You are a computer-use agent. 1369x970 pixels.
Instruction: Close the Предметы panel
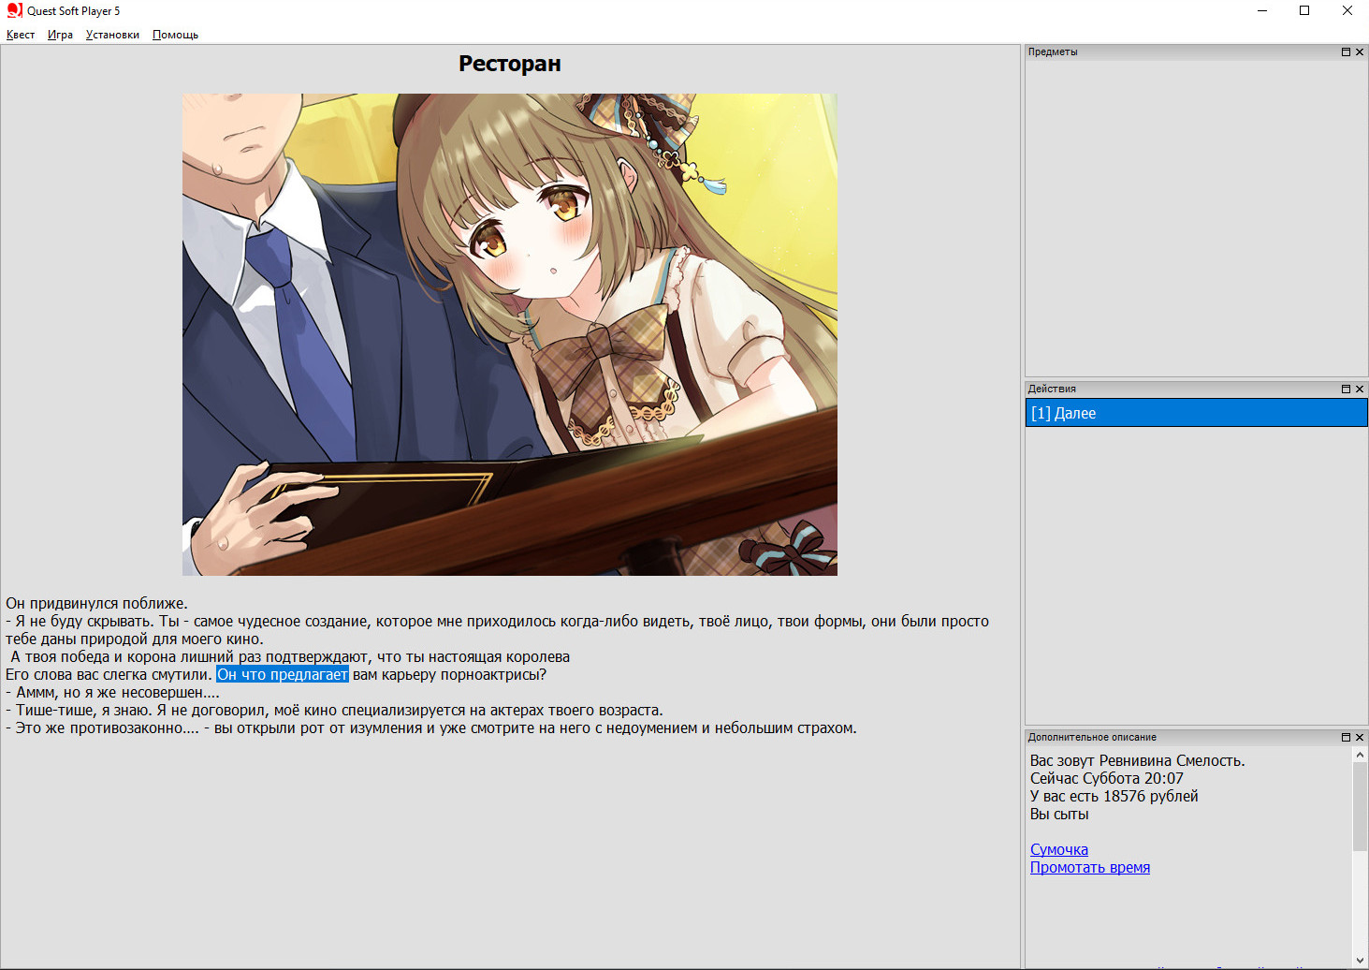[x=1360, y=52]
